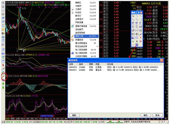Choose 网络流量 menu entry
Viewport: 171px width, 125px height.
[85, 22]
